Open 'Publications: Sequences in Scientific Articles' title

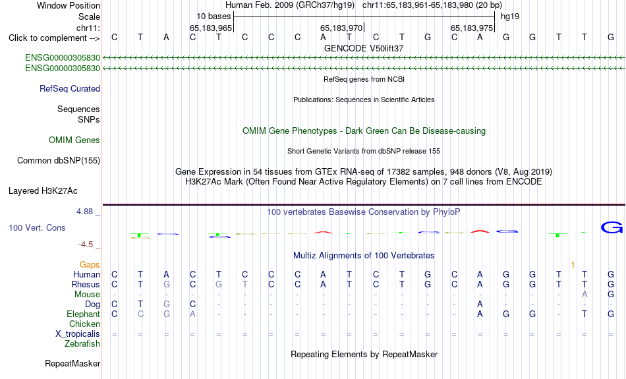tap(364, 100)
